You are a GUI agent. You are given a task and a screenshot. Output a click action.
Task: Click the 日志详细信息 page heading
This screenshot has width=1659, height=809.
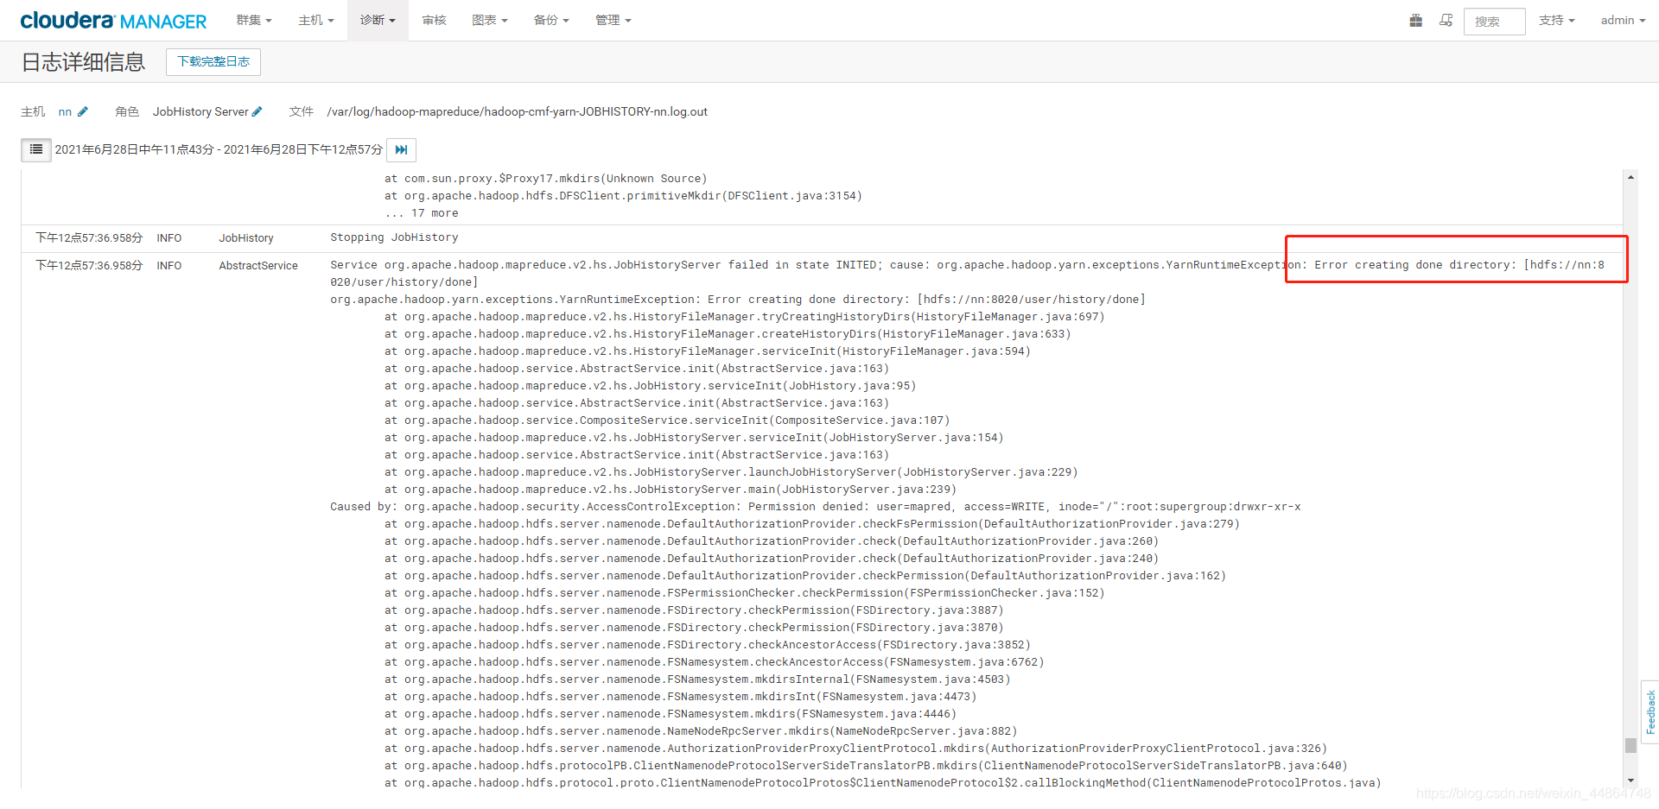[83, 62]
